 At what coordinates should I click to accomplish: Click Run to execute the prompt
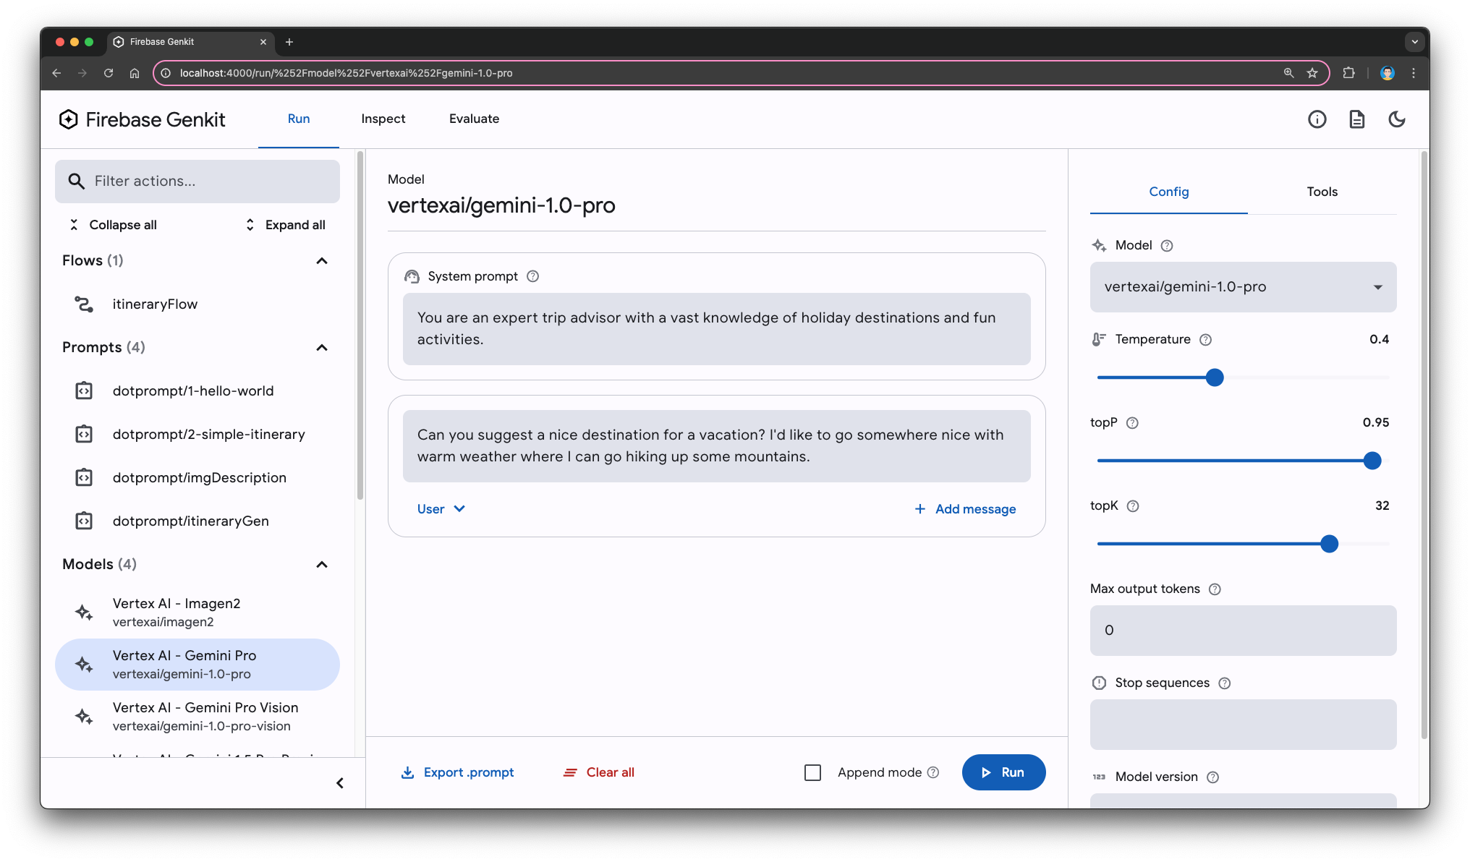[1003, 772]
